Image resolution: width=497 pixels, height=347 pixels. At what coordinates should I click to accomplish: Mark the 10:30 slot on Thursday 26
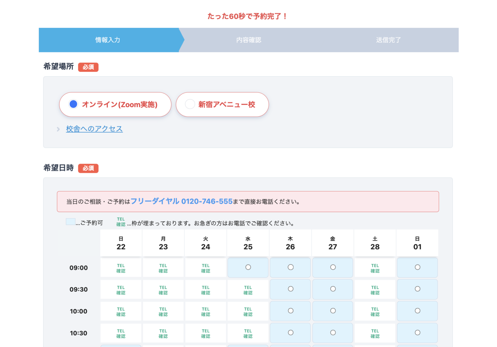click(x=290, y=333)
